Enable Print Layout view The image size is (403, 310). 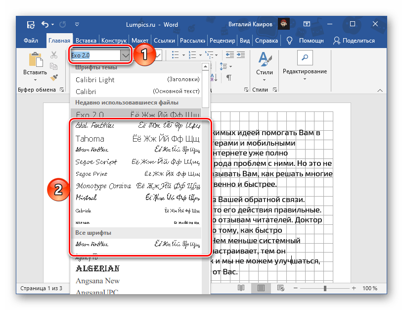point(260,288)
